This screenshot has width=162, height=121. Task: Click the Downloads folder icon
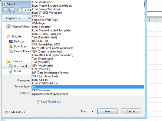11,46
